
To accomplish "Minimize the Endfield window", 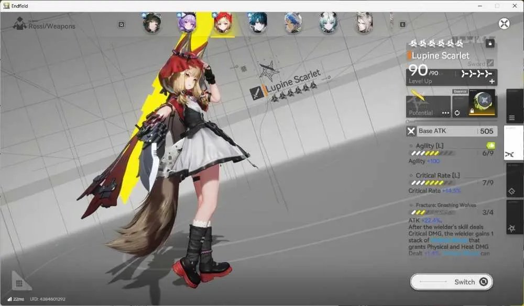I will (480, 6).
